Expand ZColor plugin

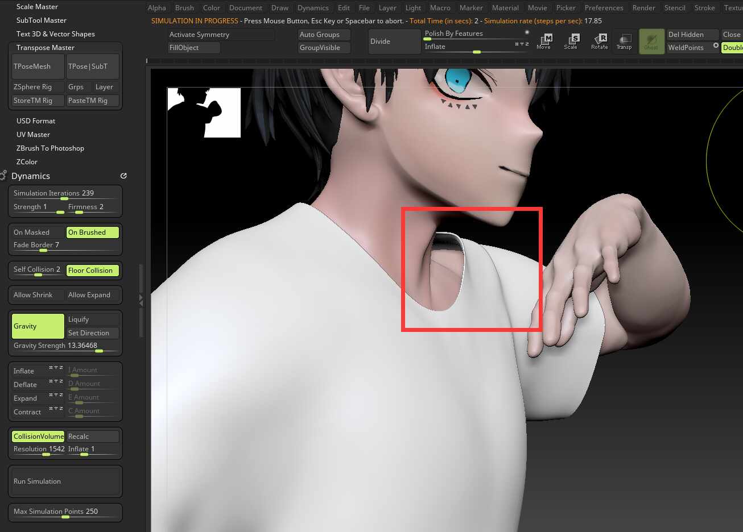27,162
